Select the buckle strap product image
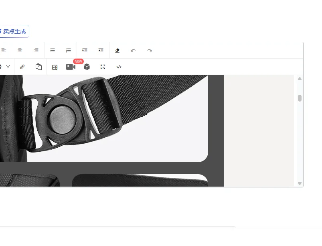The height and width of the screenshot is (246, 322). [104, 118]
